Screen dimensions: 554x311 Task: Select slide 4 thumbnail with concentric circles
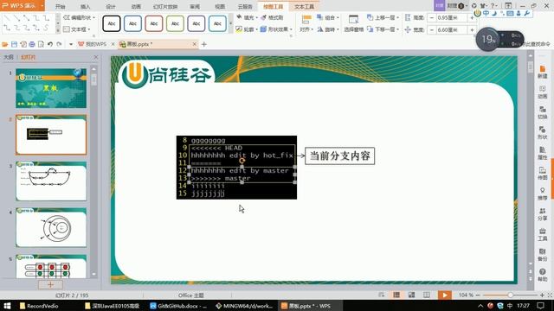coord(51,227)
